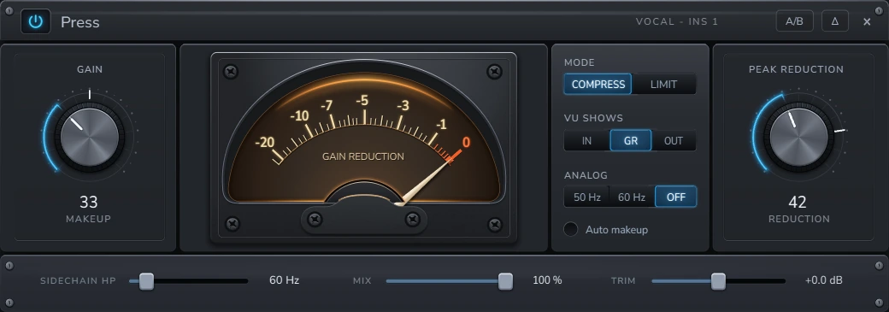
Task: Choose 60 Hz analog hum
Action: point(632,197)
